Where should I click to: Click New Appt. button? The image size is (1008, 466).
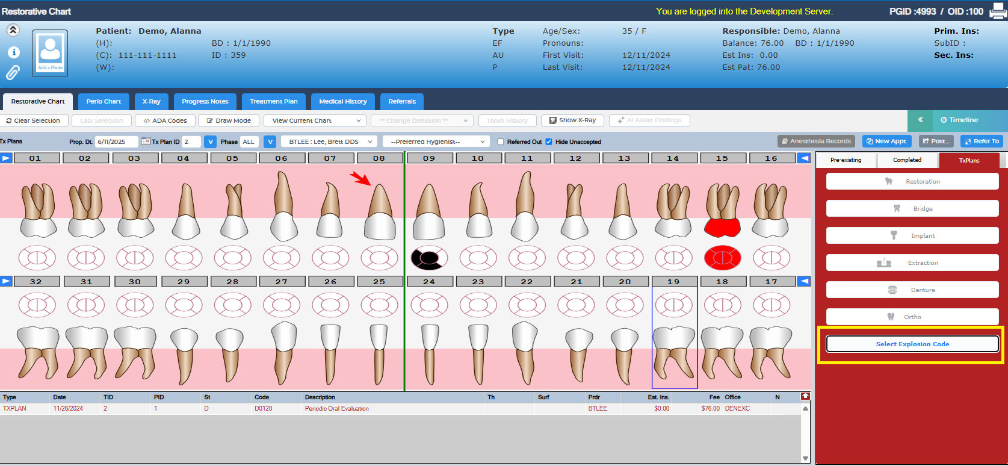pos(887,141)
